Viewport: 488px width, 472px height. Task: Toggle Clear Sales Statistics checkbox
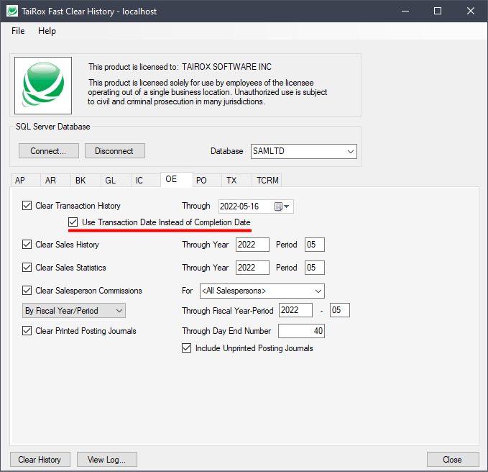[x=27, y=268]
